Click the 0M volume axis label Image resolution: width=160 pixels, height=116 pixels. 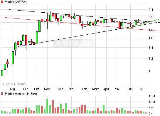(x=151, y=114)
